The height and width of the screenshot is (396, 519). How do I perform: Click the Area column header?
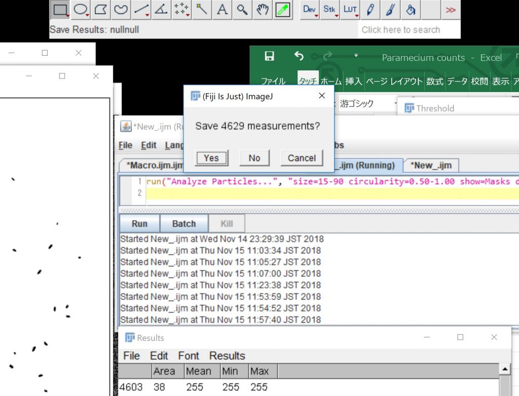coord(168,371)
